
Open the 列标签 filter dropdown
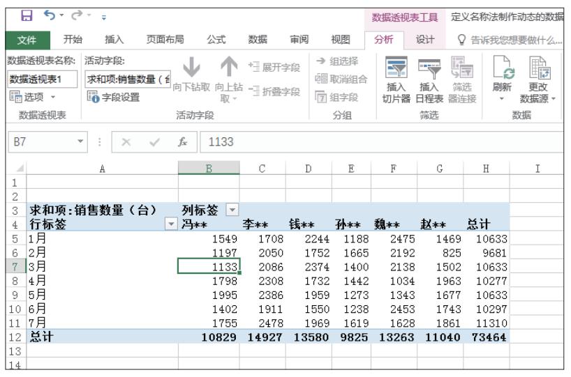(232, 210)
